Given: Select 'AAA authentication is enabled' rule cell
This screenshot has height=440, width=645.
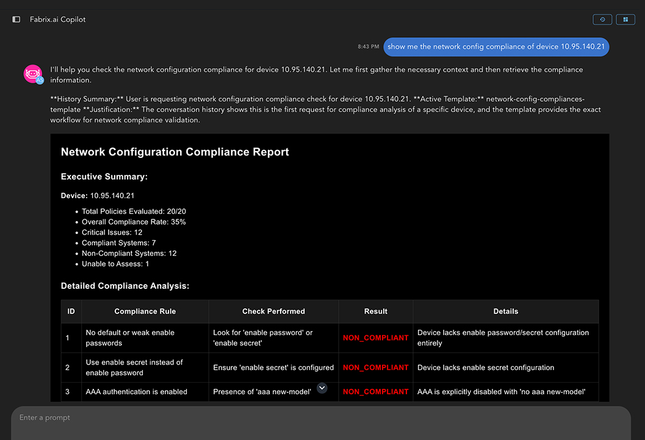Looking at the screenshot, I should tap(137, 392).
